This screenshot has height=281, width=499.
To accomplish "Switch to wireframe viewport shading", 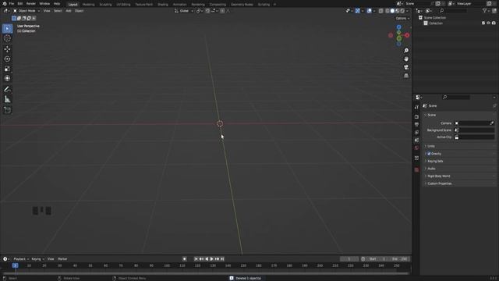I will coord(388,11).
